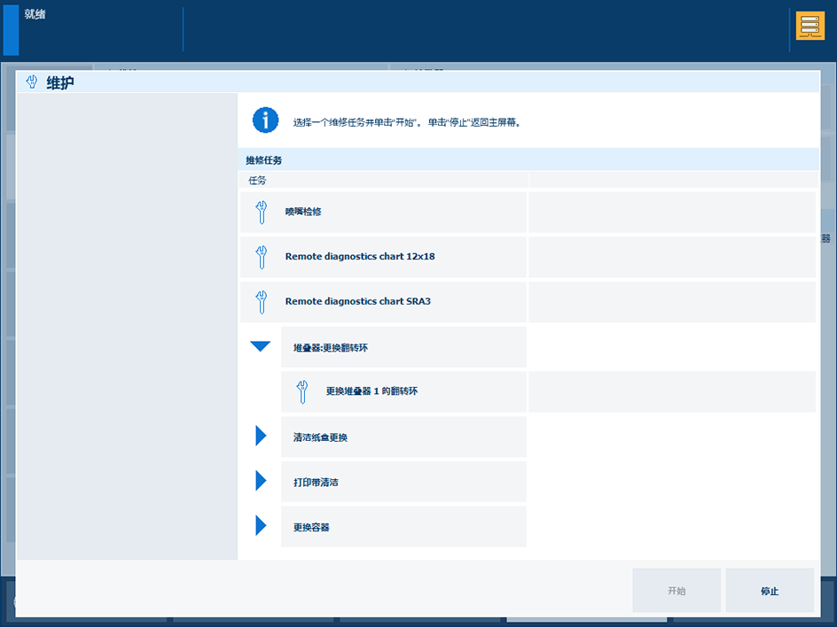
Task: Click the 停止 button
Action: click(770, 590)
